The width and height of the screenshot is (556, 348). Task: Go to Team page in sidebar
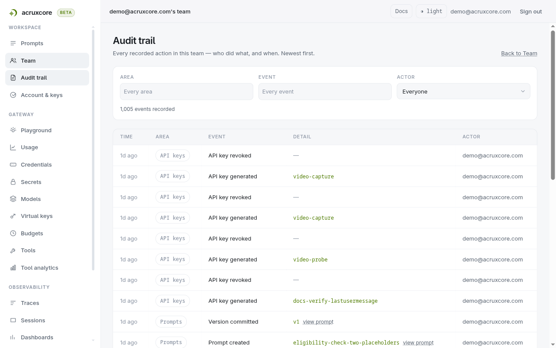(47, 60)
